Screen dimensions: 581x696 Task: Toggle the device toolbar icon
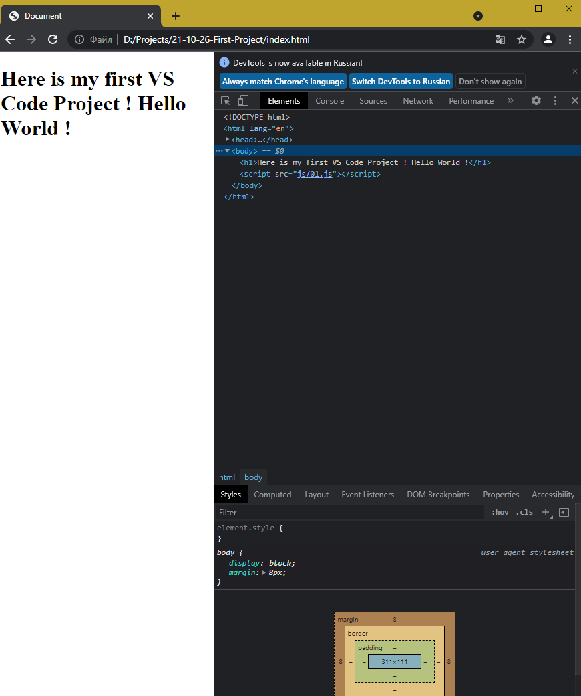(243, 100)
